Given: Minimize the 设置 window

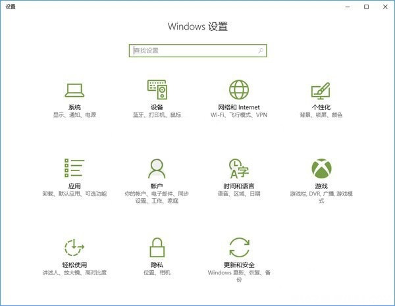Looking at the screenshot, I should click(x=348, y=7).
